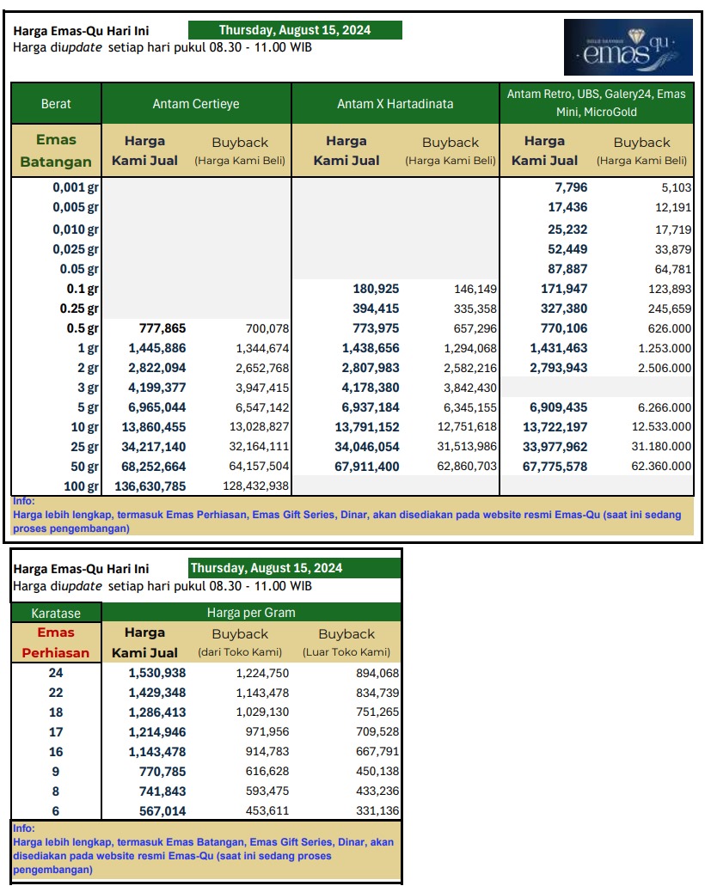Select outside-store buyback 331,136

point(377,810)
